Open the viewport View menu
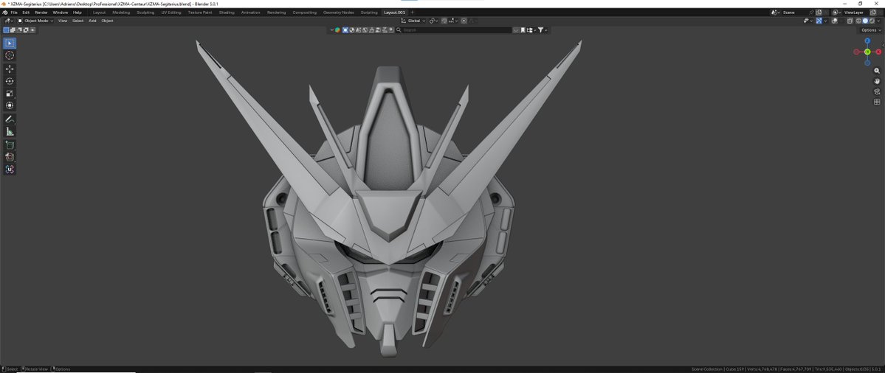The width and height of the screenshot is (885, 373). (63, 21)
